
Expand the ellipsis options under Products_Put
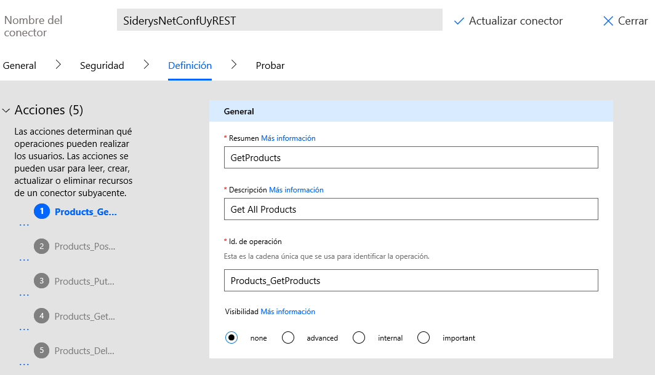coord(23,294)
